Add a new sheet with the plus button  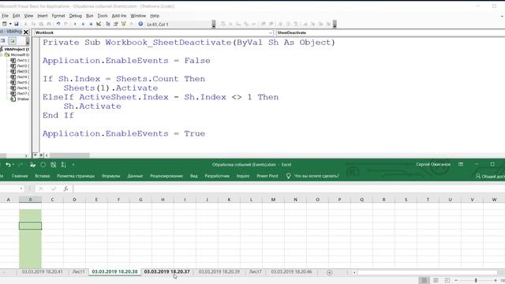329,272
